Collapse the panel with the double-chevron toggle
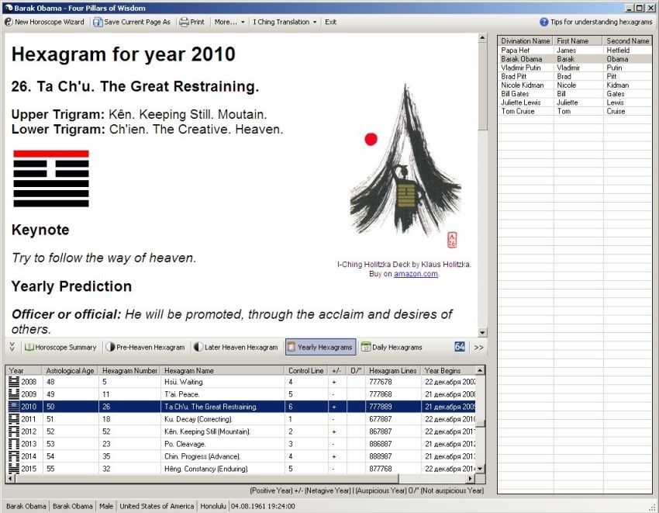The height and width of the screenshot is (513, 659). pos(12,347)
